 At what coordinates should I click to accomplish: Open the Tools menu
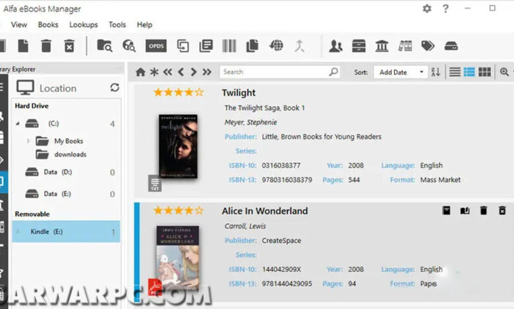117,25
